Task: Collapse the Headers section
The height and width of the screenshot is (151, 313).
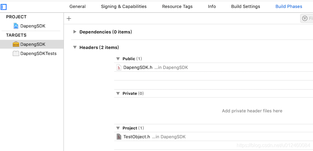Action: click(x=75, y=48)
